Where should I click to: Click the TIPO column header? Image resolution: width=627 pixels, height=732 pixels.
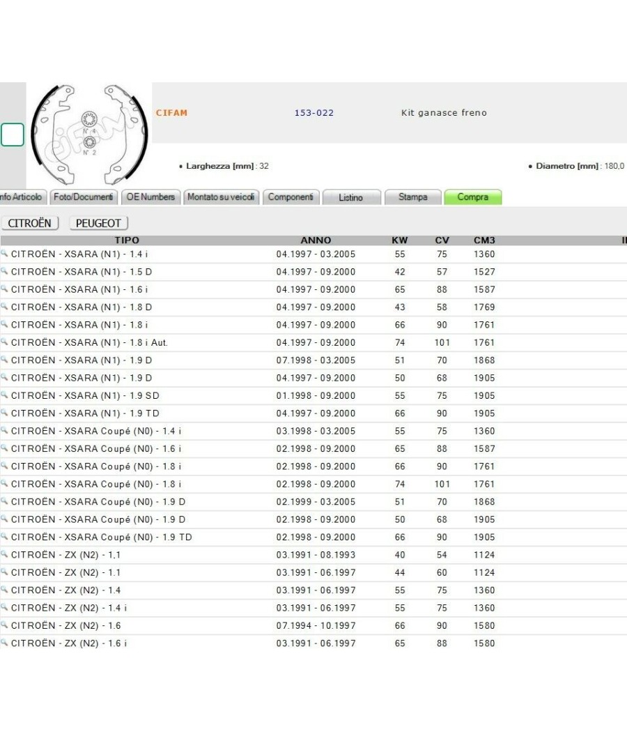(127, 240)
